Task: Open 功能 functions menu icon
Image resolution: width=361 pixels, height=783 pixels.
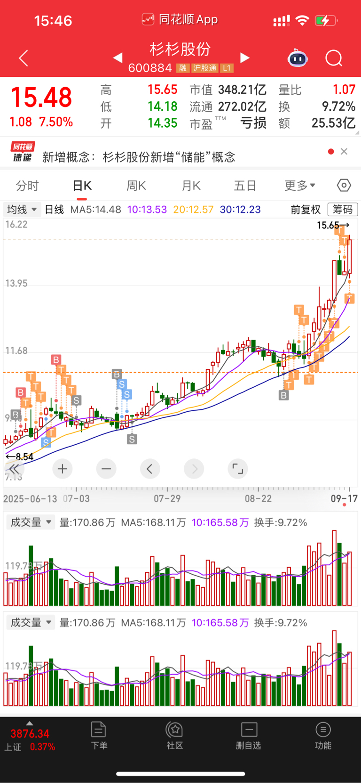Action: pos(323,735)
